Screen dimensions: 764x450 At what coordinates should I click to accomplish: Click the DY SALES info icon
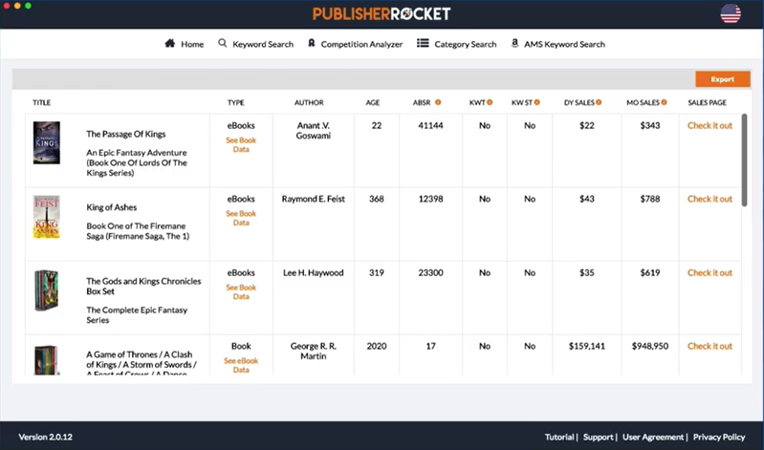click(x=599, y=102)
